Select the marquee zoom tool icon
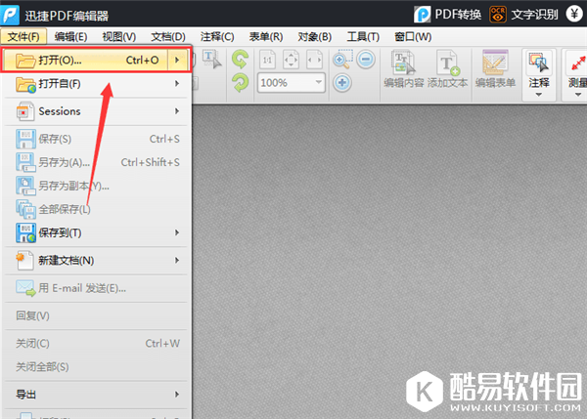The height and width of the screenshot is (419, 587). coord(342,60)
